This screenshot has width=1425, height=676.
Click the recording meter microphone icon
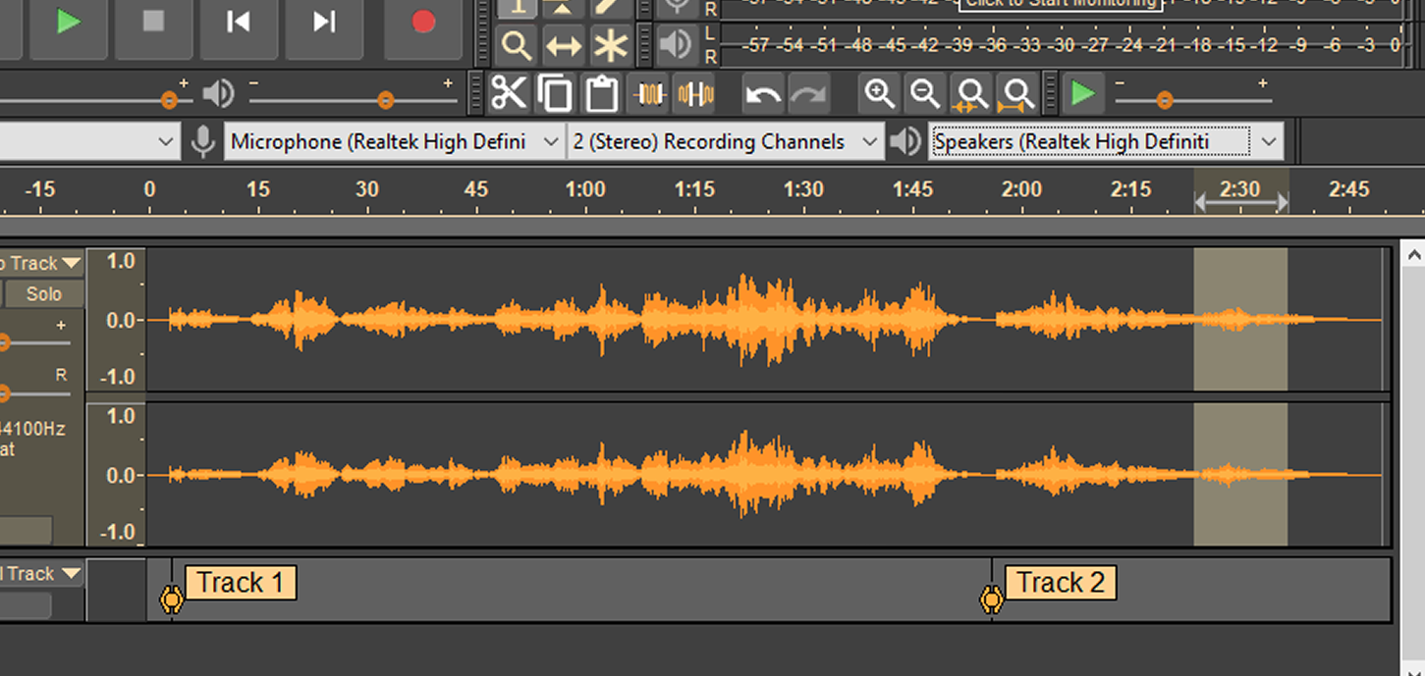[x=676, y=8]
